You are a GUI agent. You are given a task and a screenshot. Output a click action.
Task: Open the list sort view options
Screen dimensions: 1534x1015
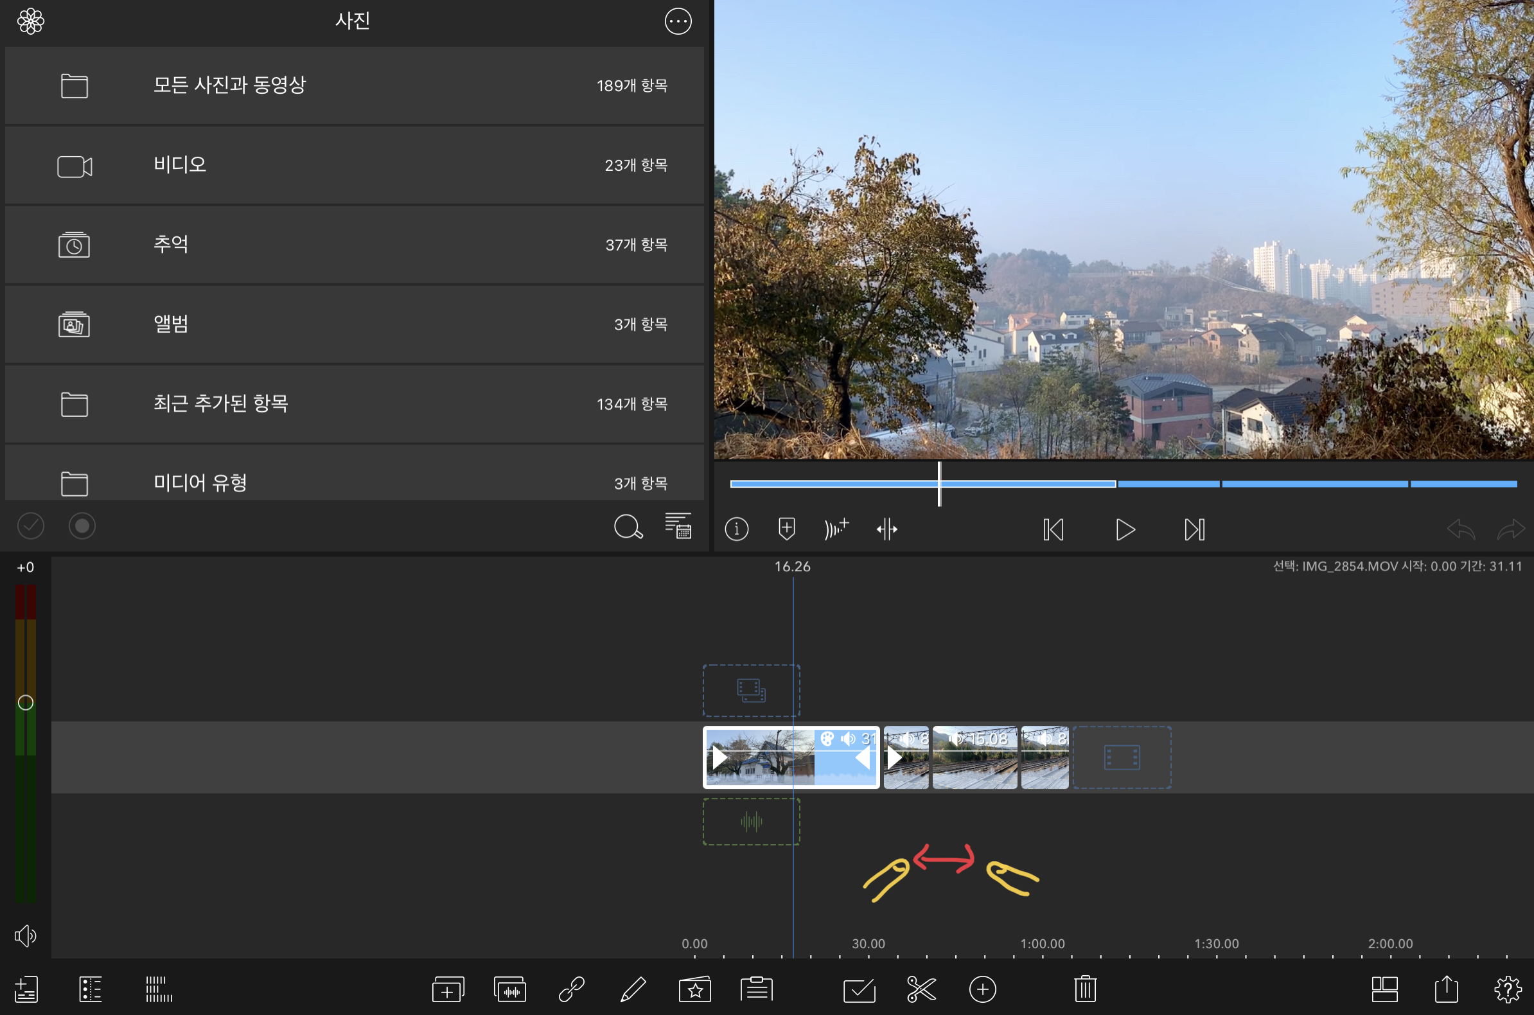click(x=678, y=525)
